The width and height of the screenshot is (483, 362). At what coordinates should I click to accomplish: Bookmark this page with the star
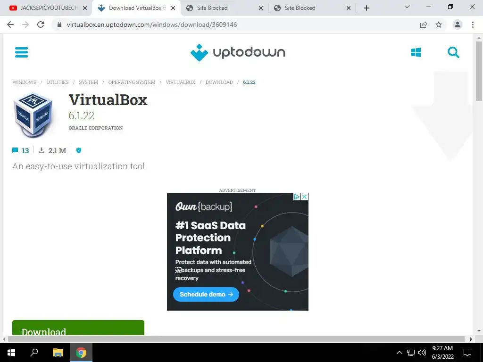click(x=439, y=25)
